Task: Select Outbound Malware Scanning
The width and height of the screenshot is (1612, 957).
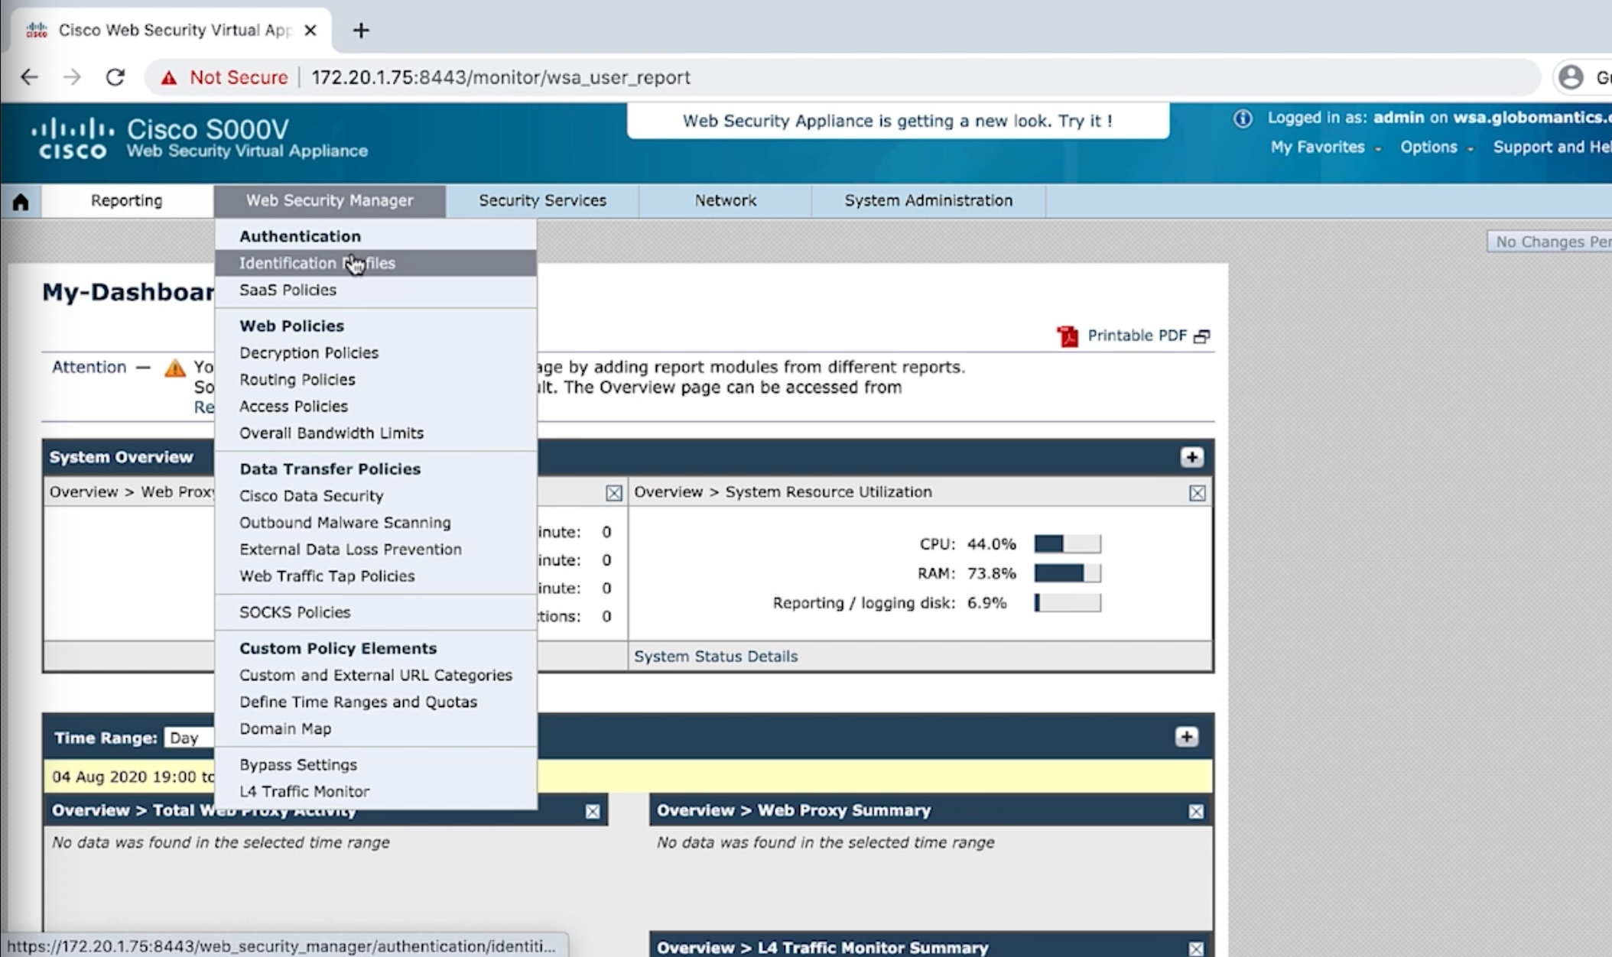Action: (375, 522)
